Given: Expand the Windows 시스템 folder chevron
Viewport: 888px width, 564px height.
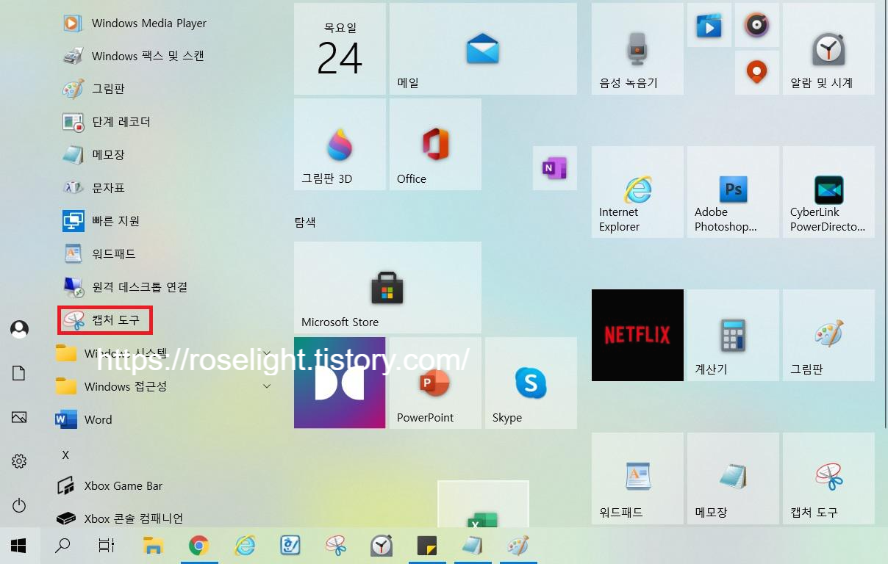Looking at the screenshot, I should 267,353.
